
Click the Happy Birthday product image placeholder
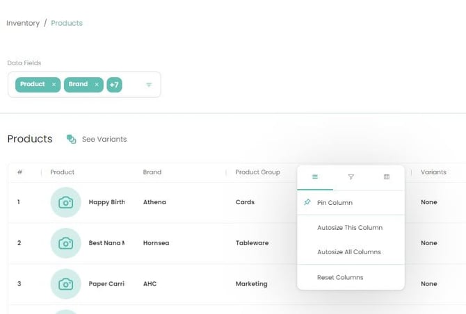point(65,202)
